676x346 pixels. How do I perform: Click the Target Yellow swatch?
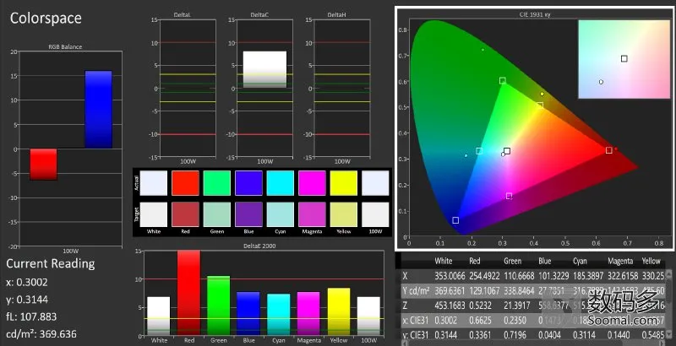point(344,214)
